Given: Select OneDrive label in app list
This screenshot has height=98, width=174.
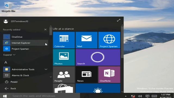Looking at the screenshot, I should (17, 37).
